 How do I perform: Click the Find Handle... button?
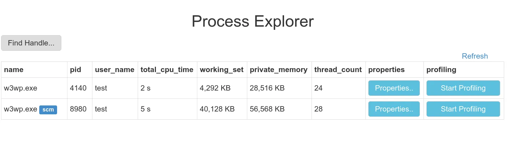pyautogui.click(x=31, y=43)
